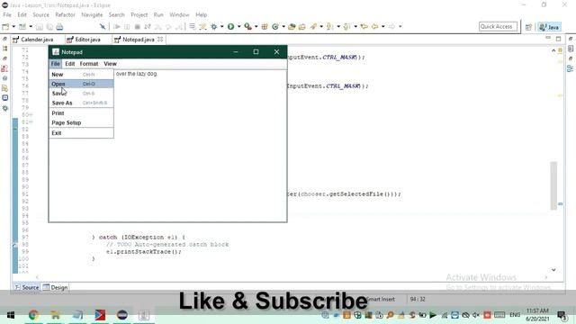Select Exit in Notepad File menu

(81, 133)
